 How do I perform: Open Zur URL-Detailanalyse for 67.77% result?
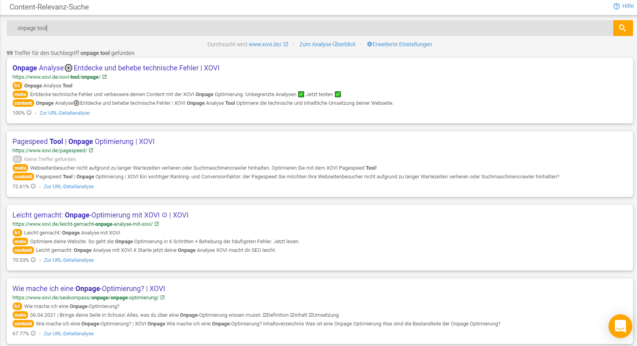click(x=69, y=333)
